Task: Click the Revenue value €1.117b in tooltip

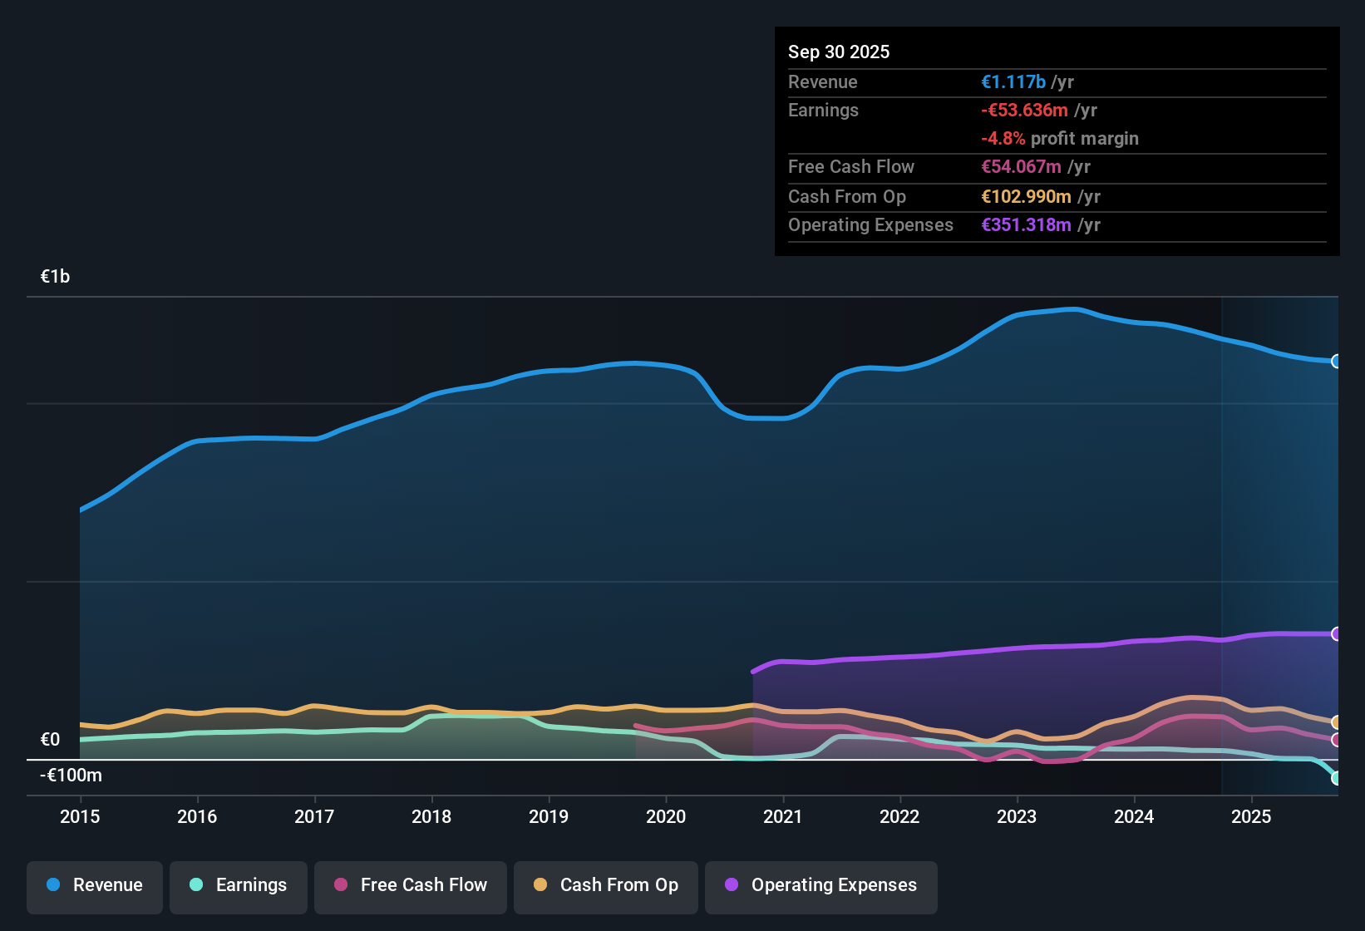Action: (1013, 81)
